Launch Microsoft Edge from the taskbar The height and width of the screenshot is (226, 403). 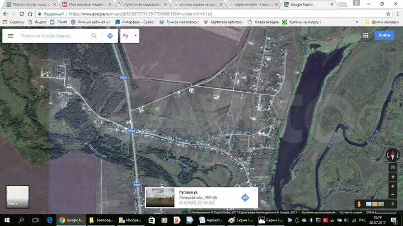50,220
